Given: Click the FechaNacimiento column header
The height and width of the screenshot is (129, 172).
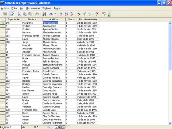Looking at the screenshot, I should (x=88, y=19).
